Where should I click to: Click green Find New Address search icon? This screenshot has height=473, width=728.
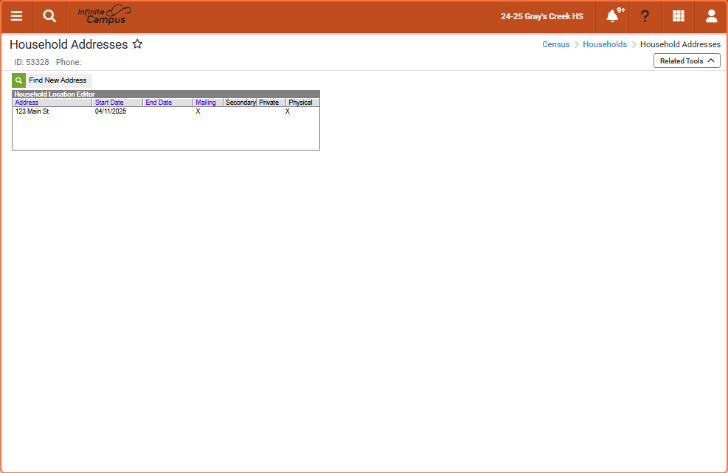point(18,80)
